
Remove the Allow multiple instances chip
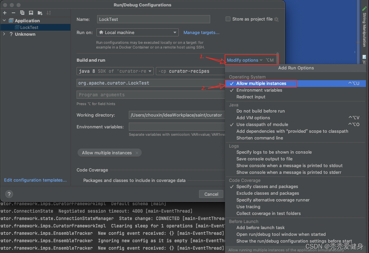point(137,153)
